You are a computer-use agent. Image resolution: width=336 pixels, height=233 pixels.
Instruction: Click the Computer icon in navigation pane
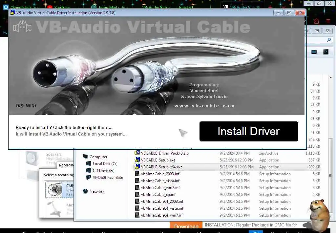[85, 157]
